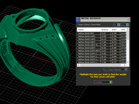Click DWT cell in Yellow Gold:10KY row
The image size is (139, 104).
(115, 36)
